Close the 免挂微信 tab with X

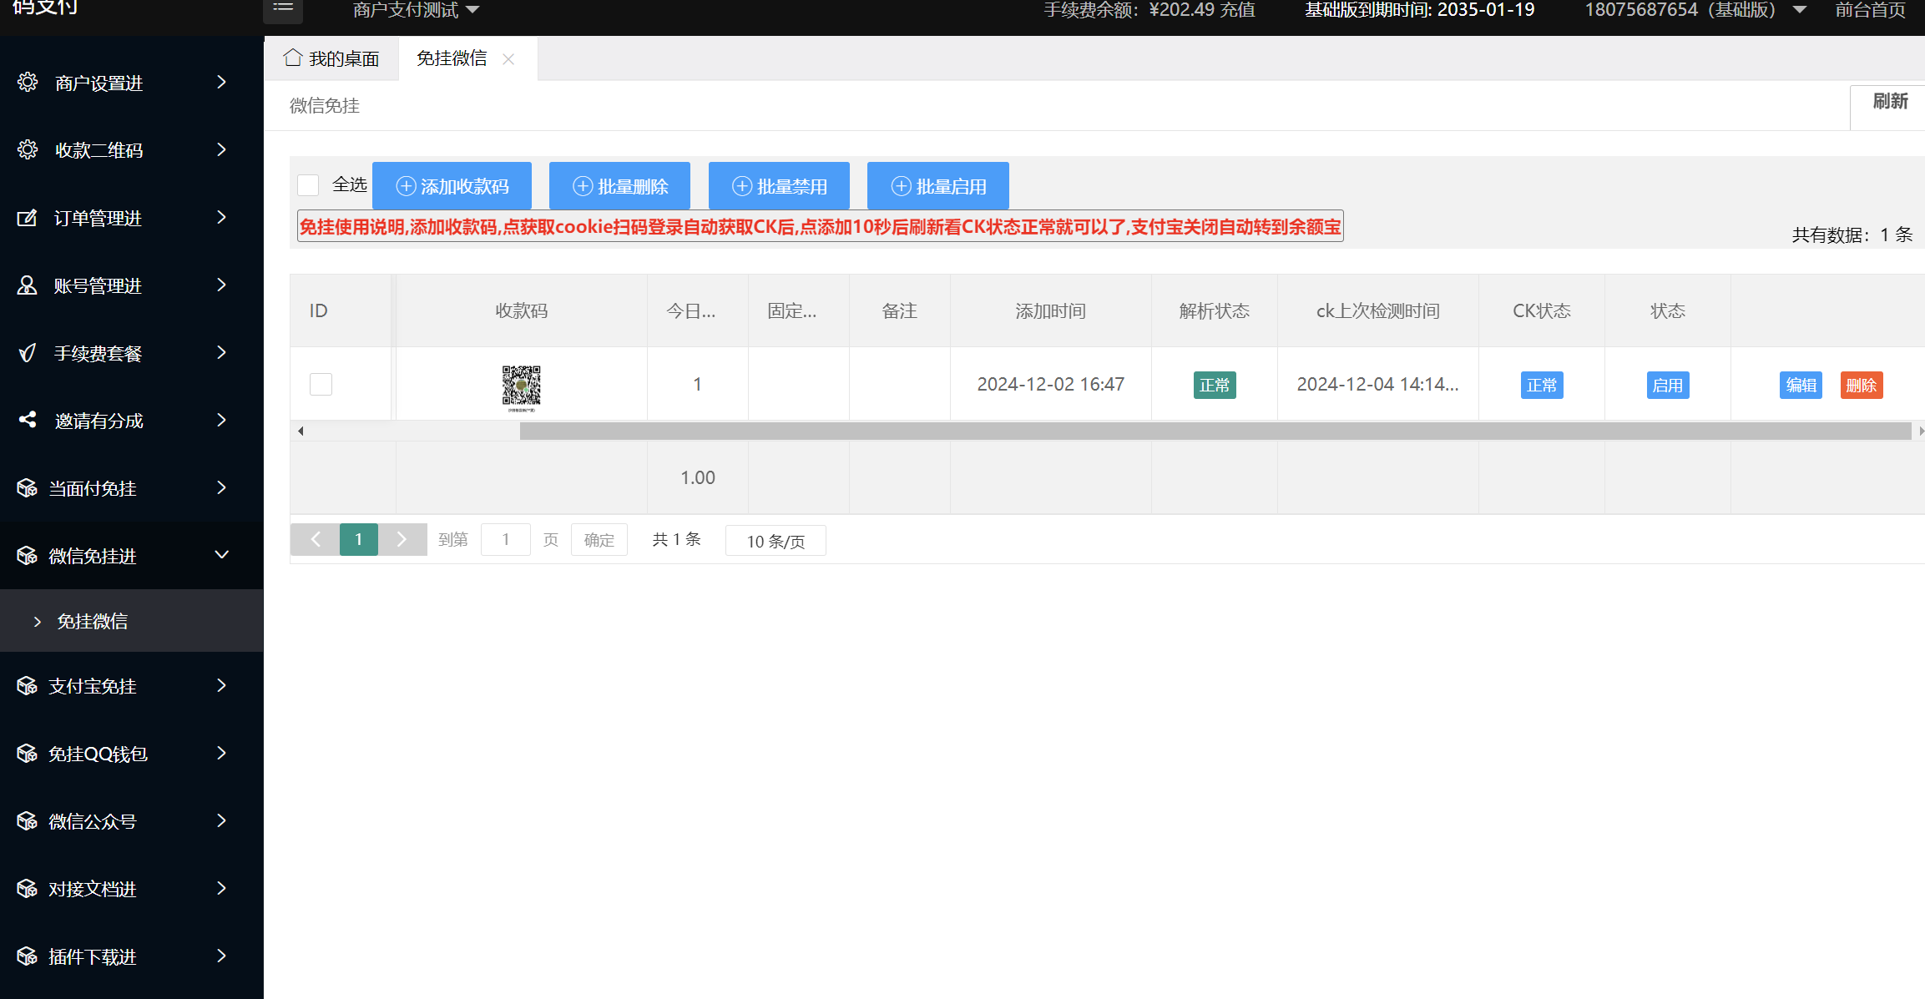(508, 59)
